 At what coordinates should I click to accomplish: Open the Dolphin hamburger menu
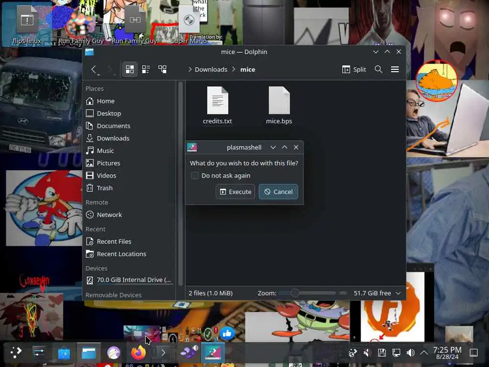(395, 69)
